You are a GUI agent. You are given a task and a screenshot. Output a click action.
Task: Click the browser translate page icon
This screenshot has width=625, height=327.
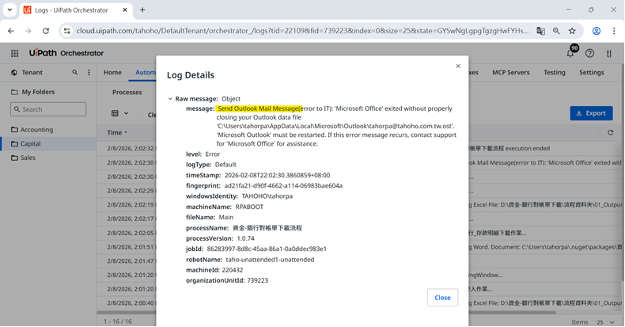click(540, 31)
